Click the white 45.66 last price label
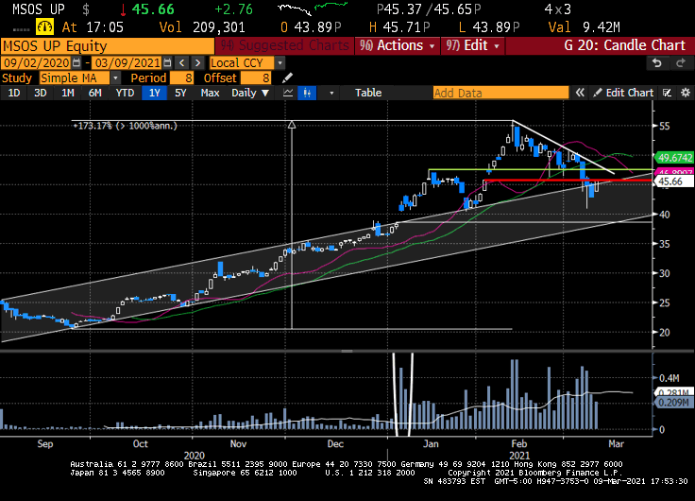This screenshot has height=501, width=695. [x=673, y=181]
